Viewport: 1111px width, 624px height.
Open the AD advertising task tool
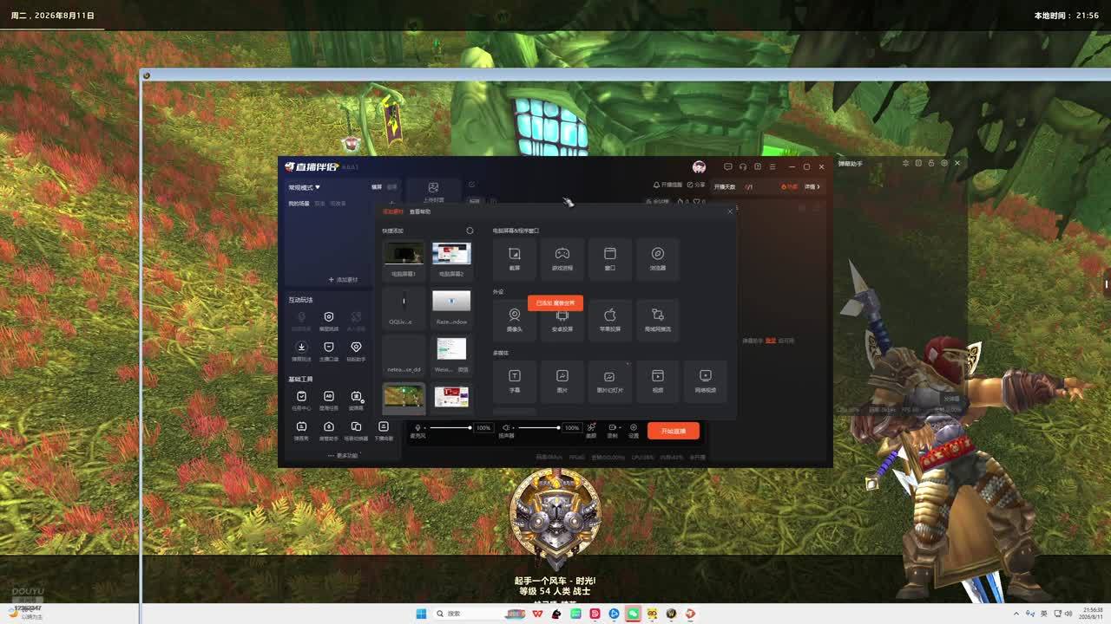(x=329, y=399)
